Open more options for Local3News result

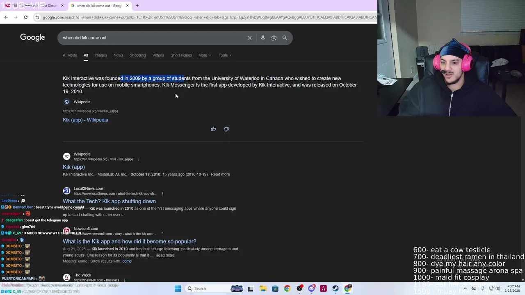[162, 194]
